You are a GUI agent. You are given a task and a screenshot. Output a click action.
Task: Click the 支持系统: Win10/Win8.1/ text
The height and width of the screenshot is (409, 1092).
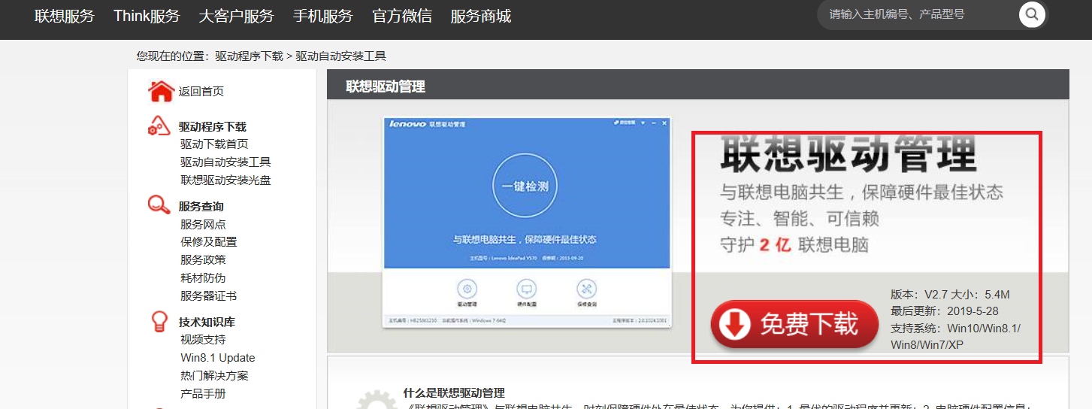point(955,329)
